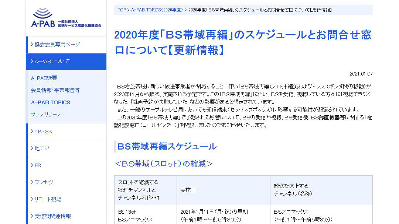Click the chevron icon next to 地デジ
Viewport: 399px width, 224px height.
click(x=31, y=148)
